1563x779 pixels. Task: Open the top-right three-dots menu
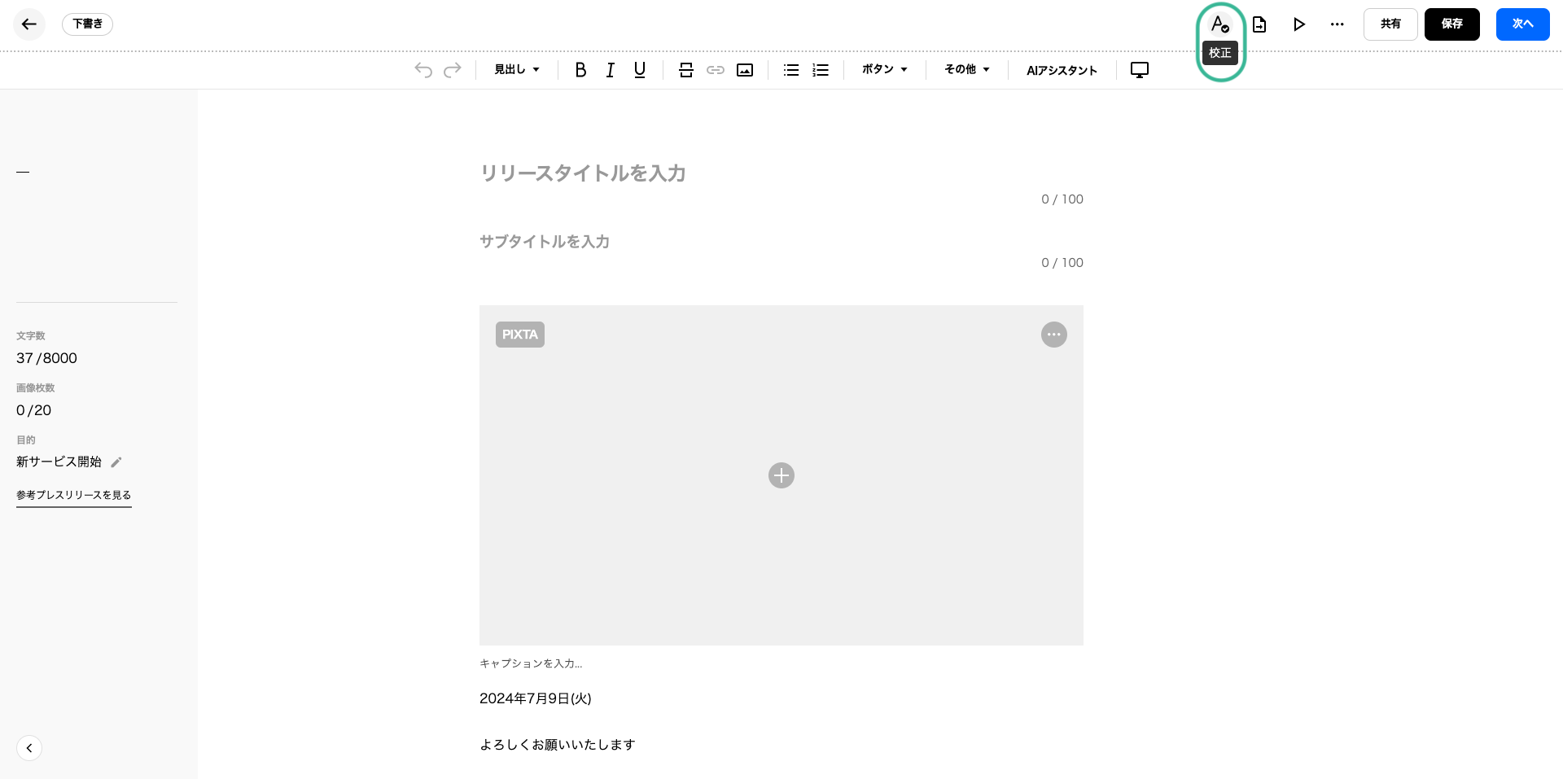point(1338,24)
